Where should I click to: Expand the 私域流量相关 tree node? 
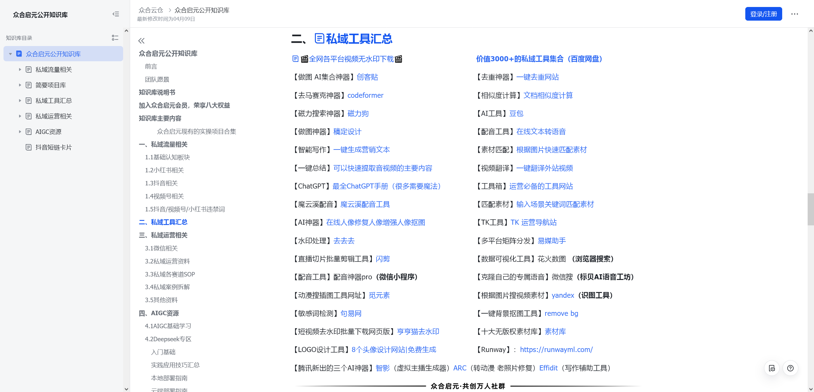pyautogui.click(x=20, y=70)
